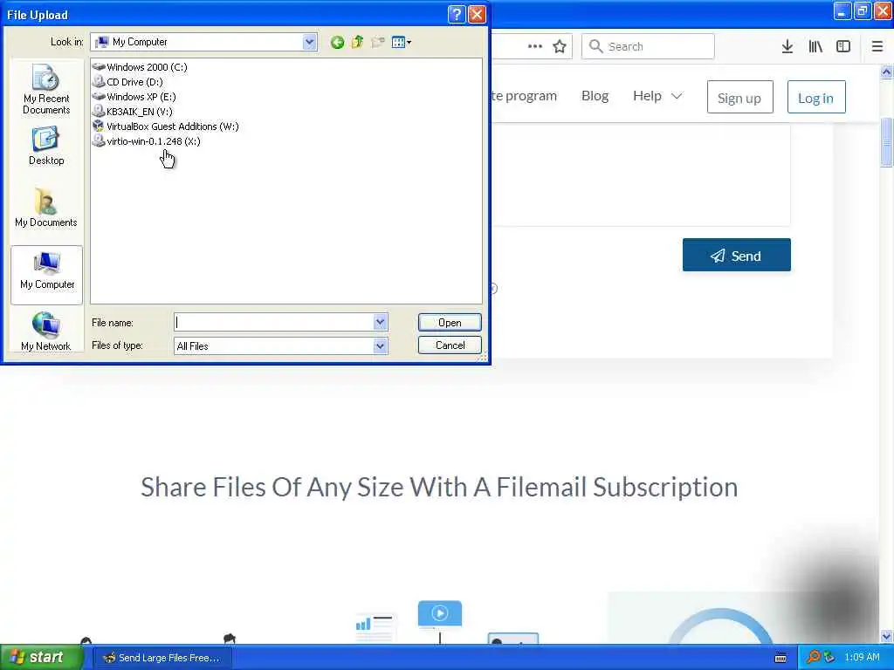Click into the File name field
This screenshot has width=894, height=670.
point(273,323)
